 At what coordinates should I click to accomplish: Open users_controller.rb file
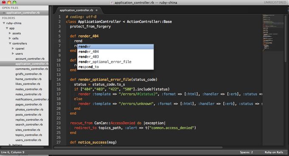click(x=28, y=140)
